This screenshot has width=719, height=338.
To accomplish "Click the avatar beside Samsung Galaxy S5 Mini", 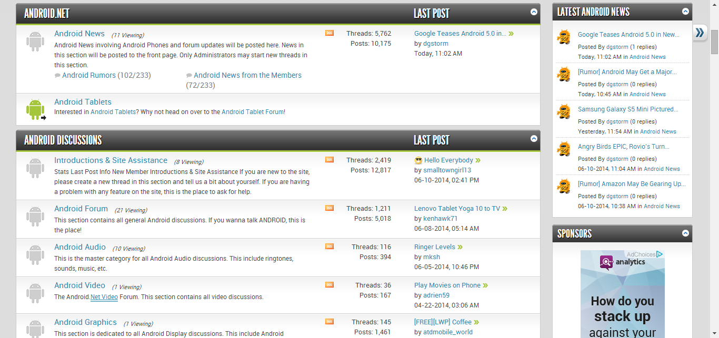I will (564, 112).
